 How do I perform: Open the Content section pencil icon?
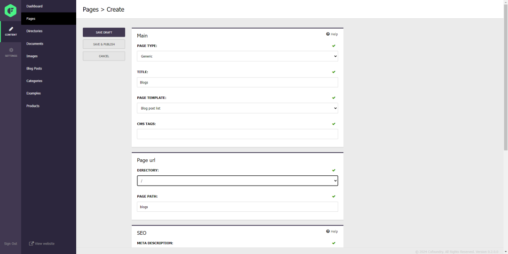11,29
